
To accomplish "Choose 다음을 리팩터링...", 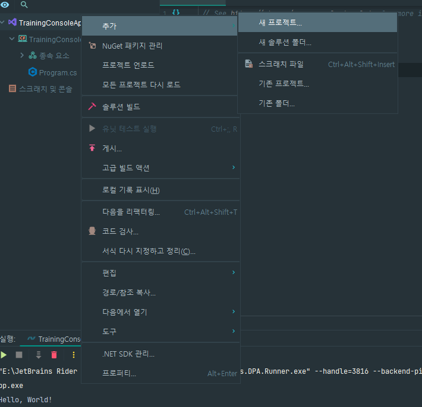I will click(160, 212).
